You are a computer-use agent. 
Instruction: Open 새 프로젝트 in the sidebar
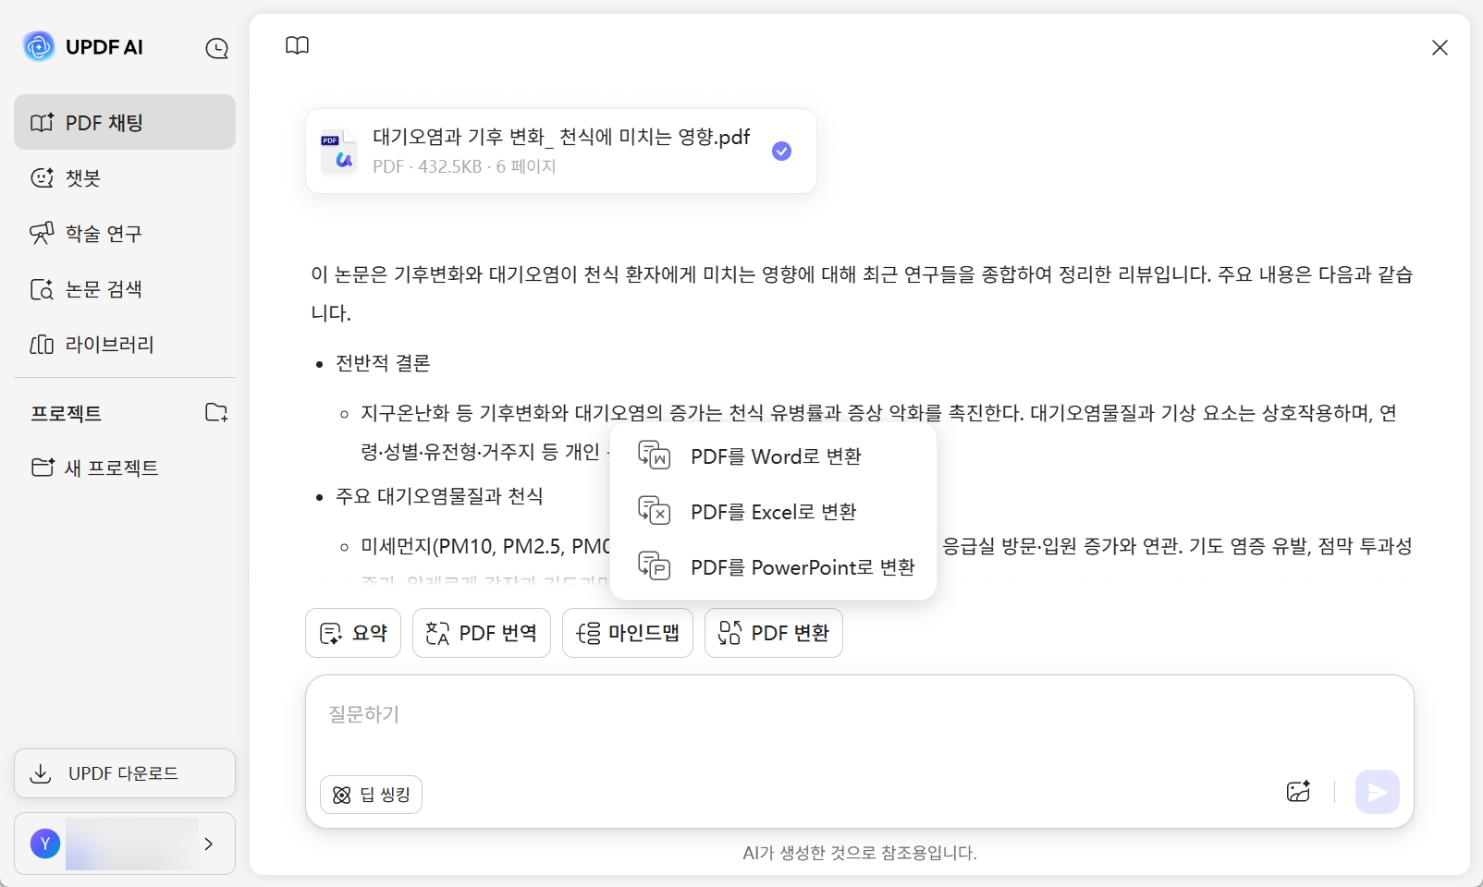coord(110,468)
